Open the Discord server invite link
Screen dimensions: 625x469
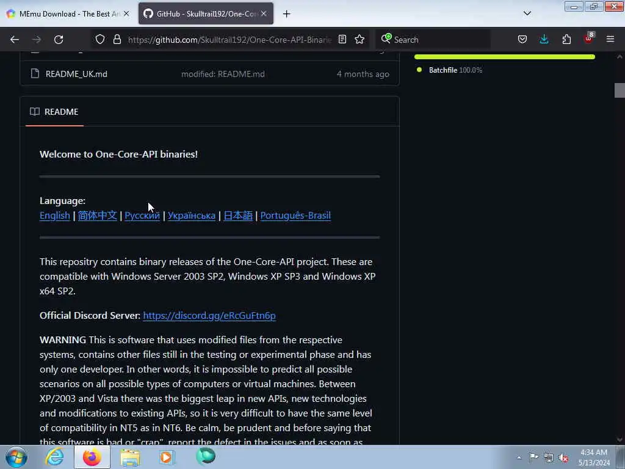209,316
